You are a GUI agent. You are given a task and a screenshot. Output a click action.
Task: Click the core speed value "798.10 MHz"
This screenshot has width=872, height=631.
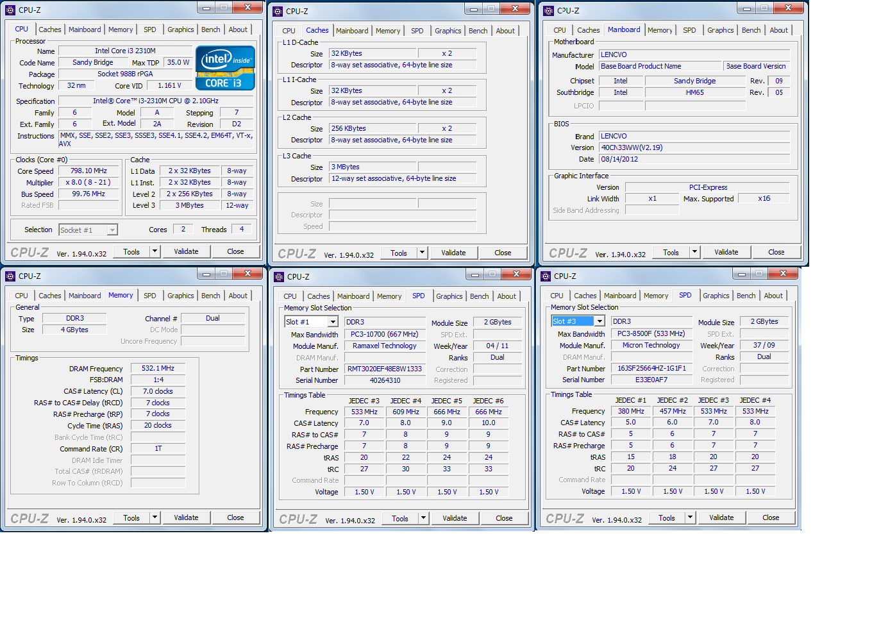click(x=88, y=171)
